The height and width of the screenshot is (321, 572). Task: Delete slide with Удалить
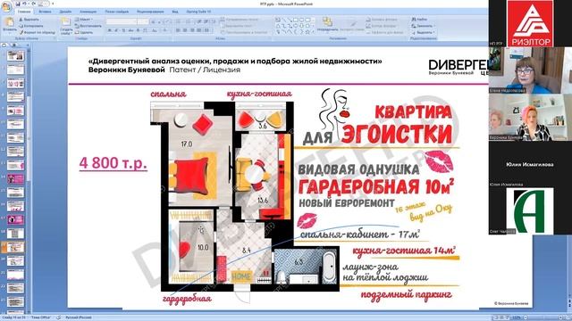pyautogui.click(x=84, y=32)
